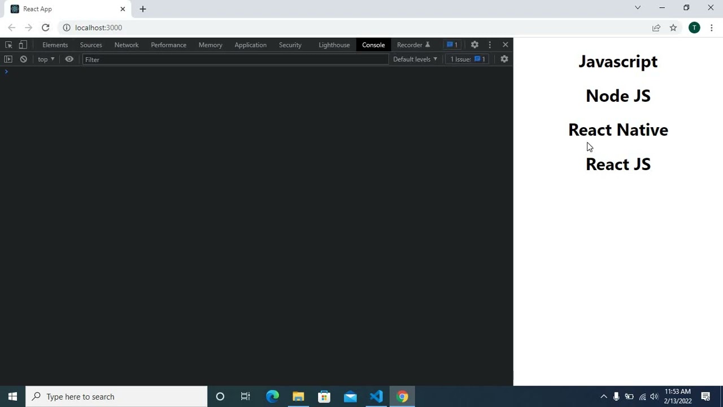Open Task View
The image size is (723, 407).
[x=245, y=396]
